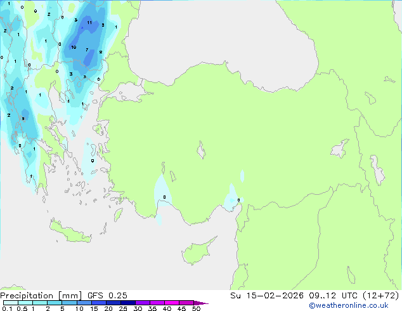Click the legend tick label "30"

[138, 308]
